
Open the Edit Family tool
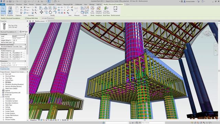92,10
